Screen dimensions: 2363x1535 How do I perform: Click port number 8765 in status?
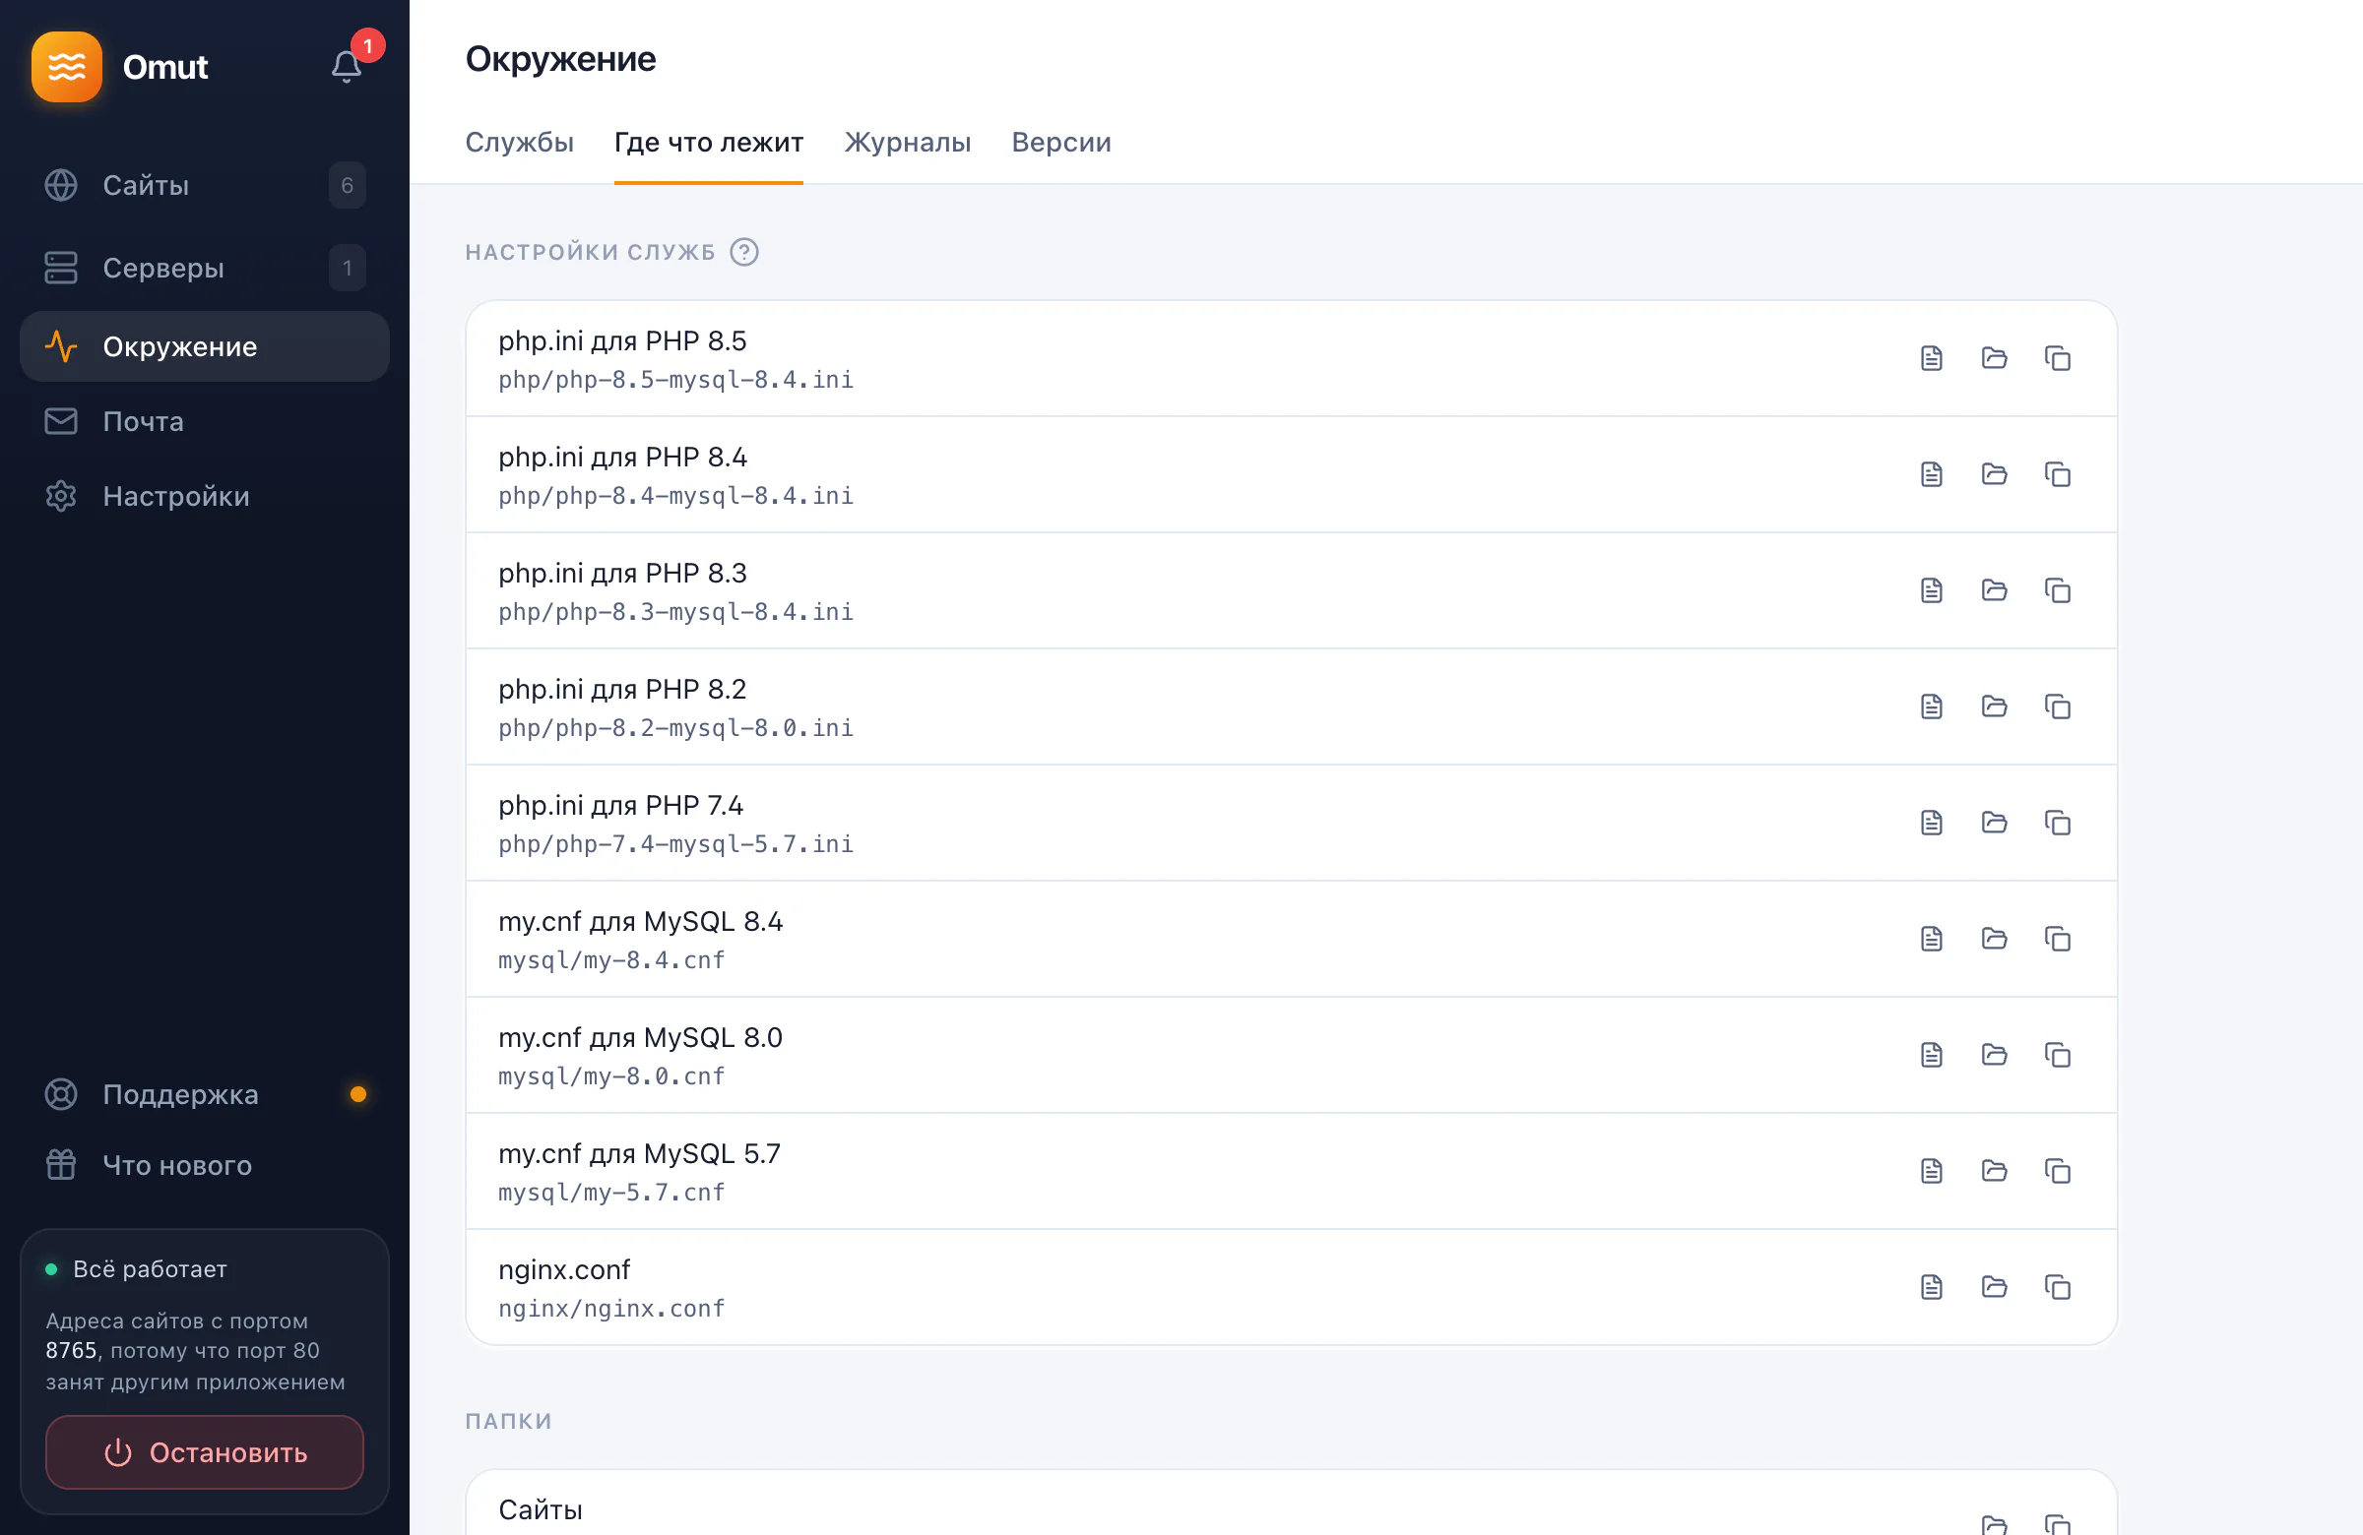point(72,1350)
